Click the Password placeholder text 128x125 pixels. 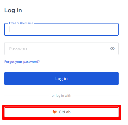[x=19, y=49]
